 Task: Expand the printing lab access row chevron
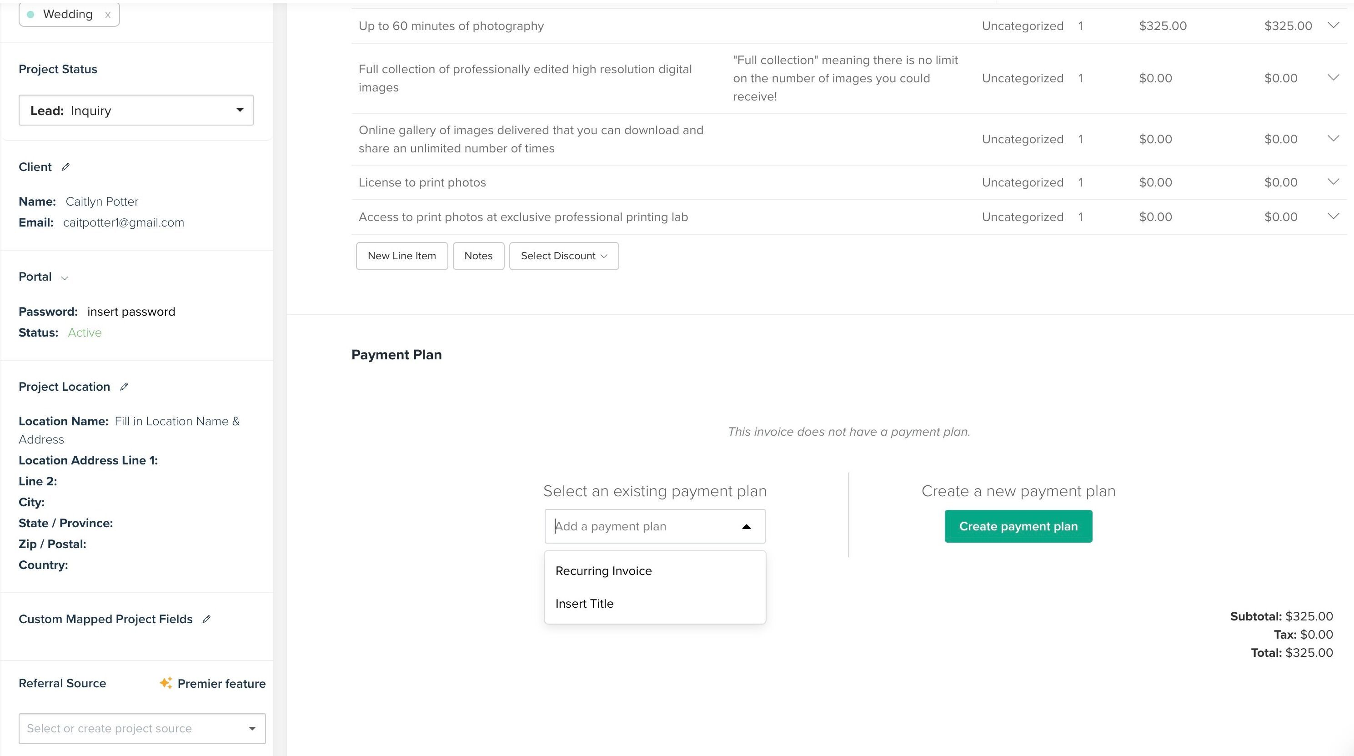coord(1333,216)
